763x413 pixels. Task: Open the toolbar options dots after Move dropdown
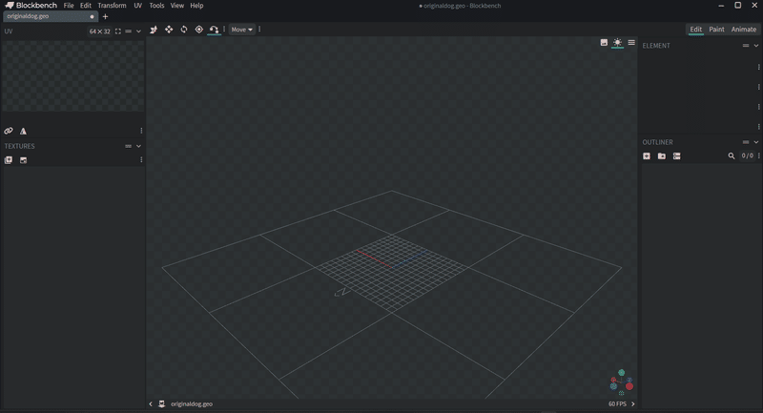point(259,30)
